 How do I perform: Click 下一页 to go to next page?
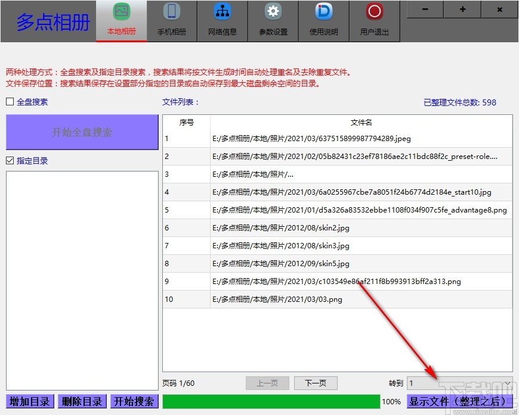pos(316,383)
